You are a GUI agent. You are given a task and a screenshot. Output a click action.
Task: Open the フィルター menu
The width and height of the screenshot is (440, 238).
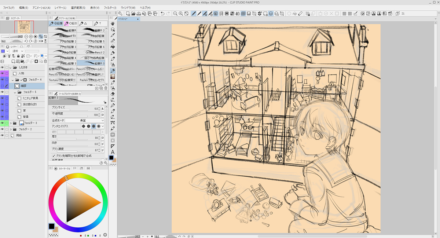point(110,8)
